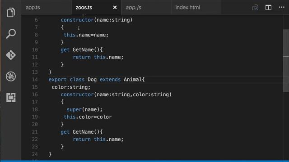Click 'get' keyword on line 10
289x162 pixels.
pos(65,50)
